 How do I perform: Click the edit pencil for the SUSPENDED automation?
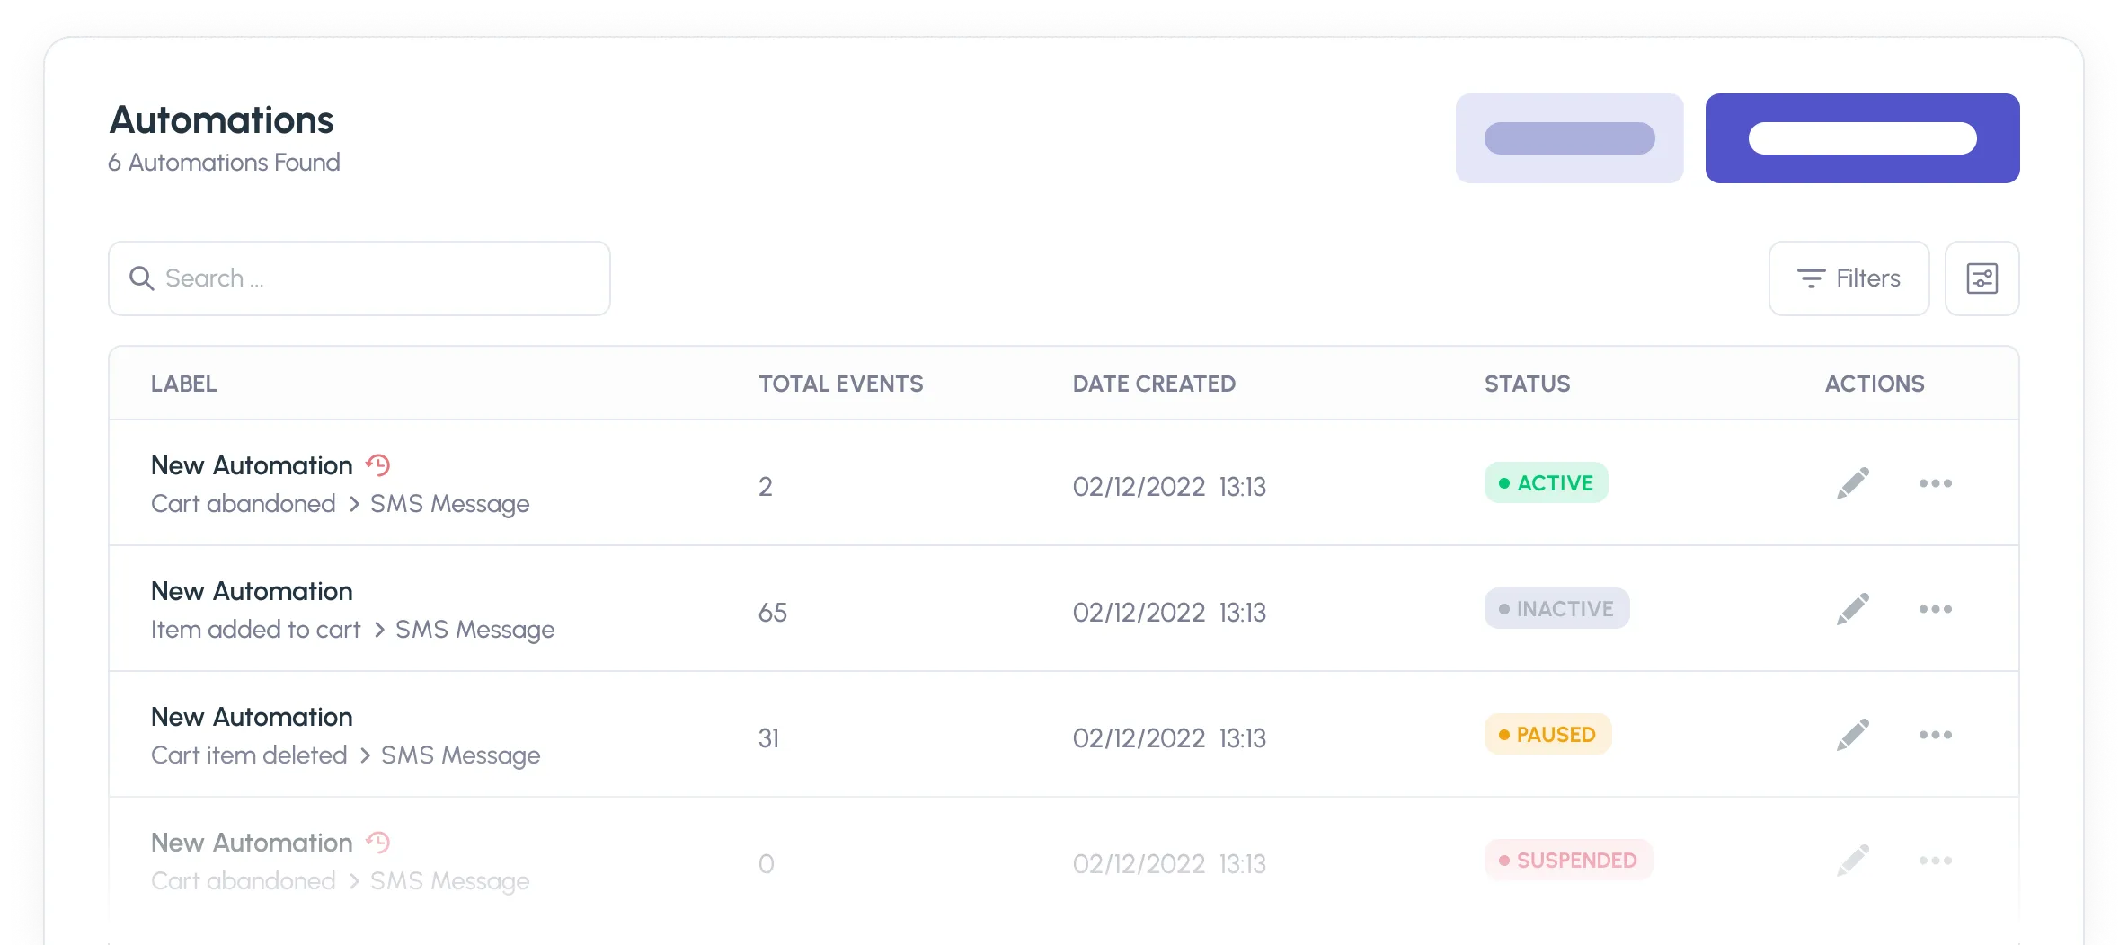click(1852, 861)
